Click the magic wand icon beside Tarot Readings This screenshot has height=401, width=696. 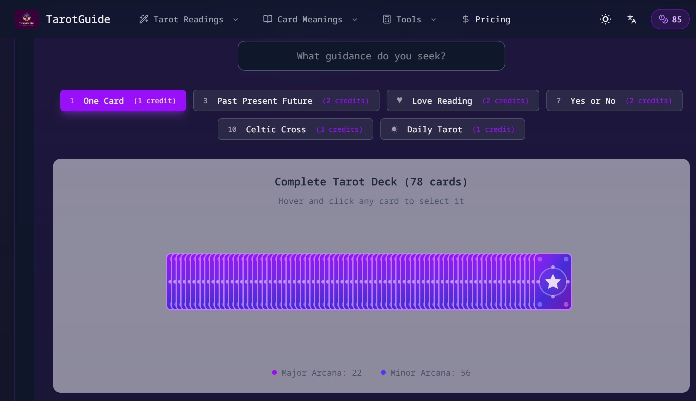[x=144, y=19]
